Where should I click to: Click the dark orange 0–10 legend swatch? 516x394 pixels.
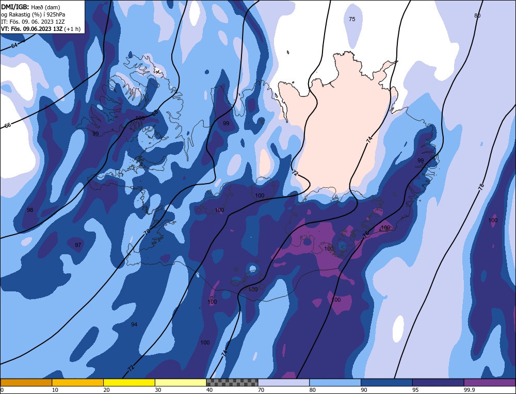26,382
